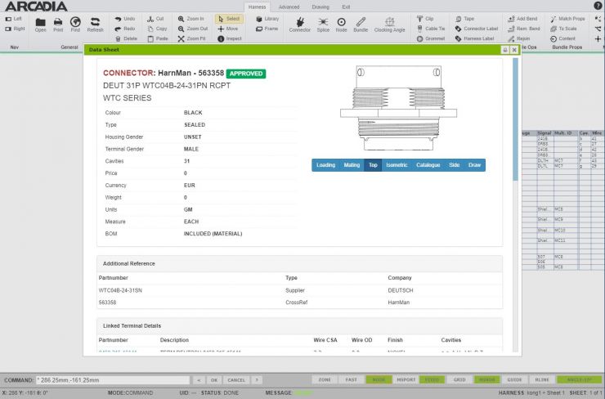The image size is (605, 399).
Task: Activate the Move tool
Action: [227, 29]
